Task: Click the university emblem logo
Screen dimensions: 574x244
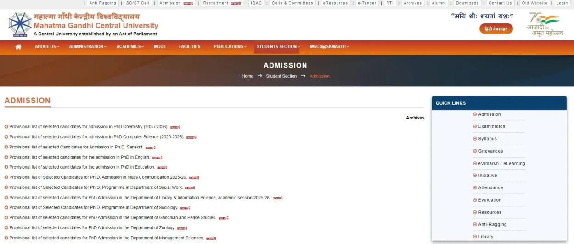Action: click(x=20, y=24)
